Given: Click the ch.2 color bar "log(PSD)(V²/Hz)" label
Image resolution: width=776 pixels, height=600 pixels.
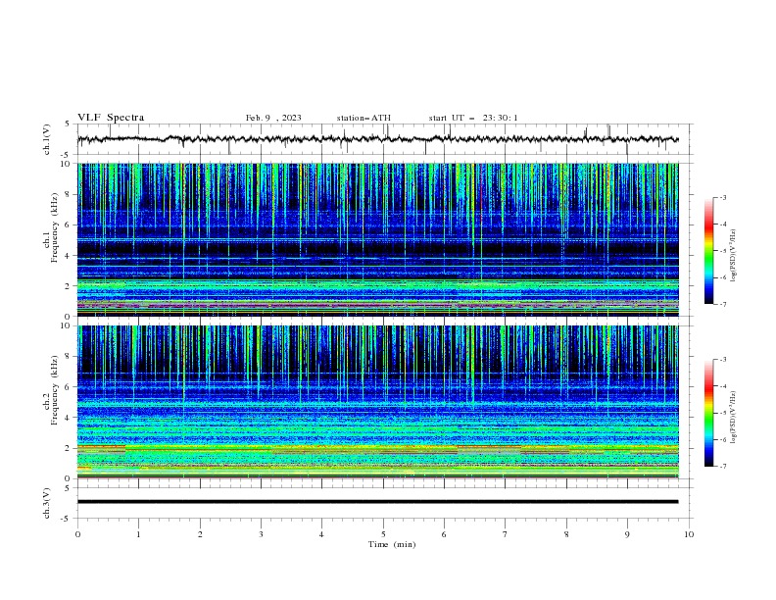Looking at the screenshot, I should [x=733, y=417].
